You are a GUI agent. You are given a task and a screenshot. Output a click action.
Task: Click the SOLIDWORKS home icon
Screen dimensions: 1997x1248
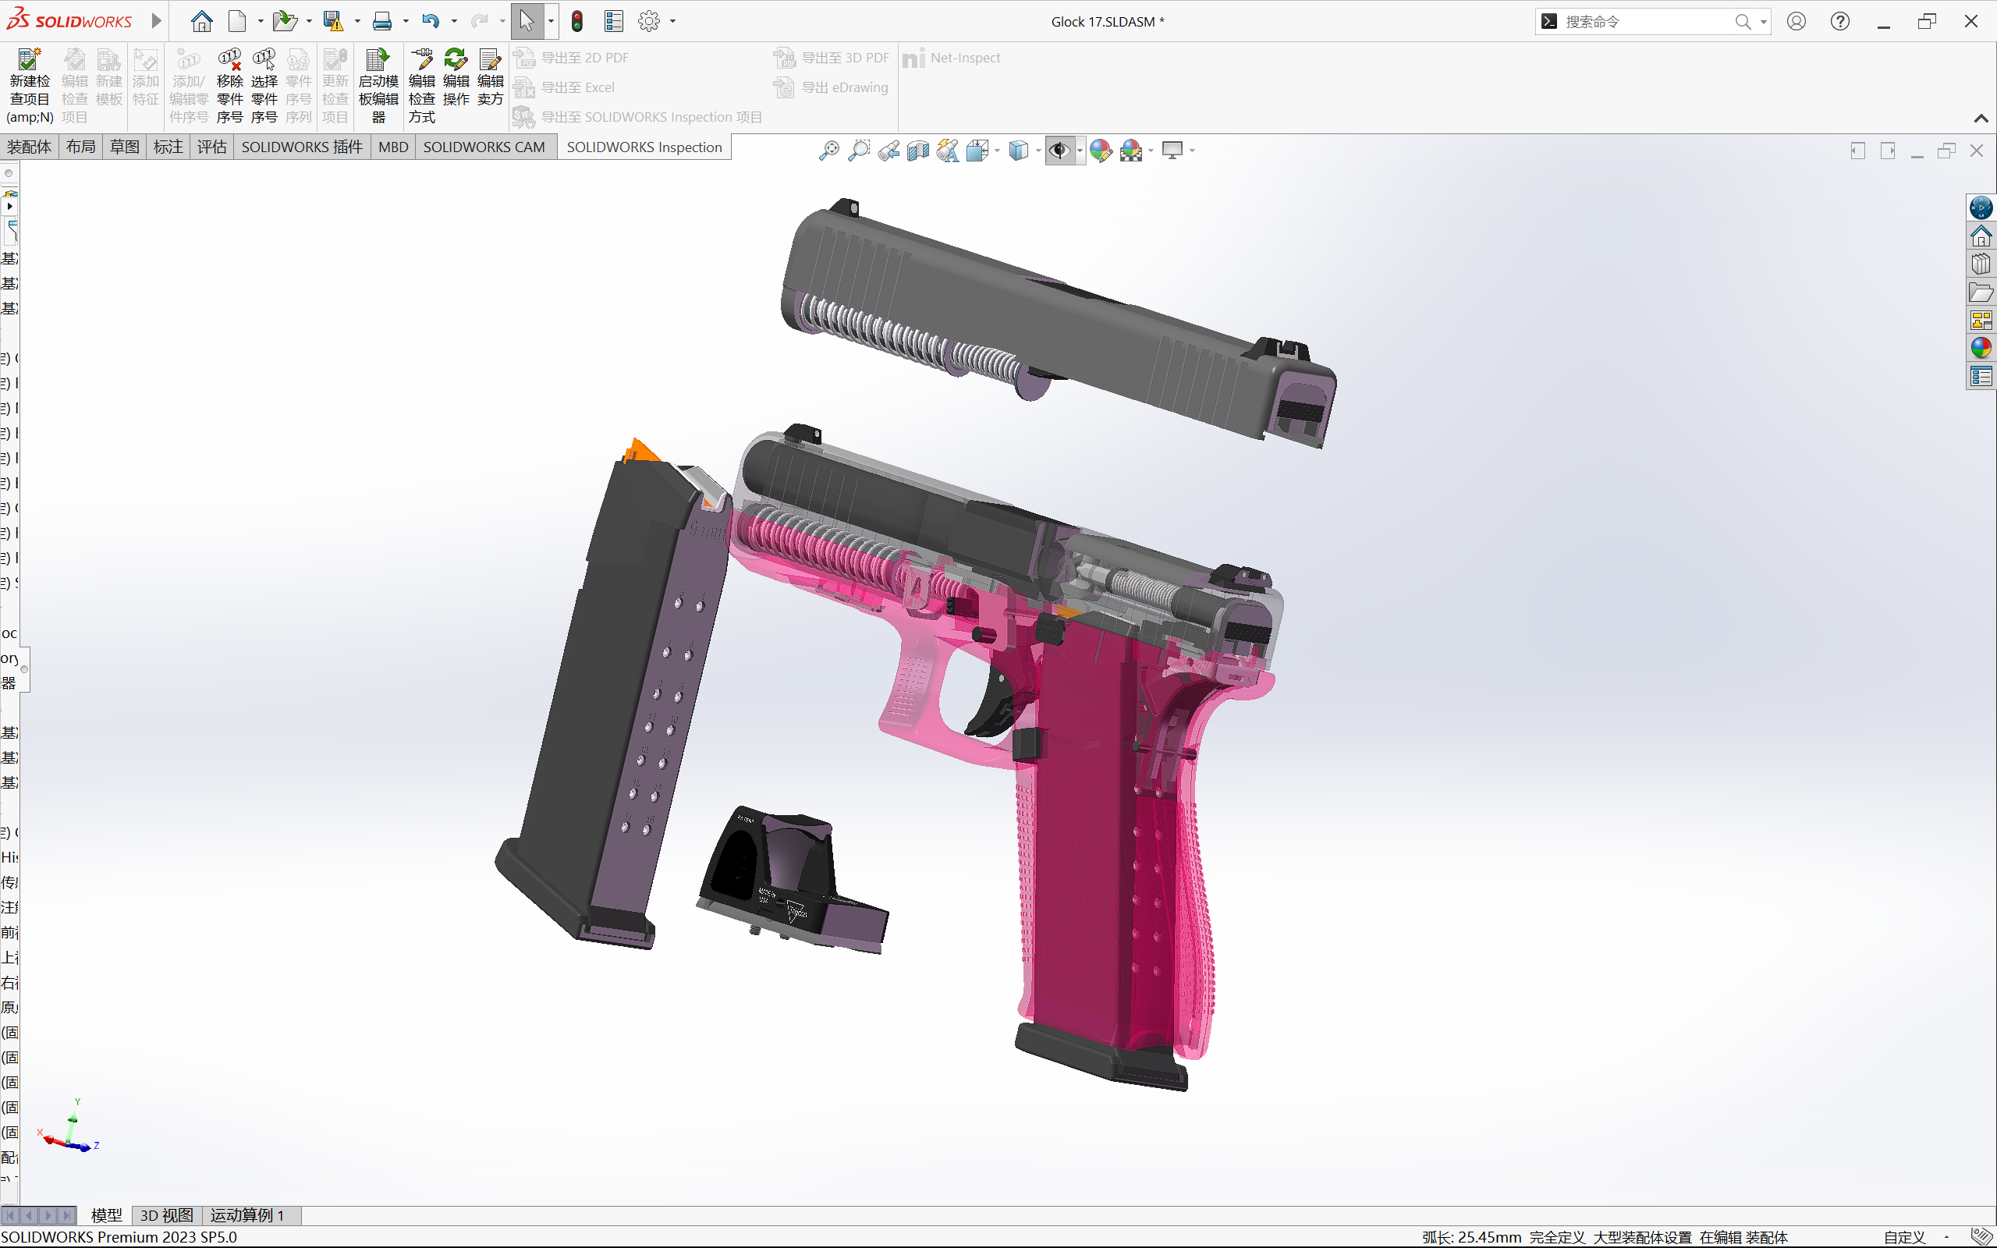tap(201, 22)
